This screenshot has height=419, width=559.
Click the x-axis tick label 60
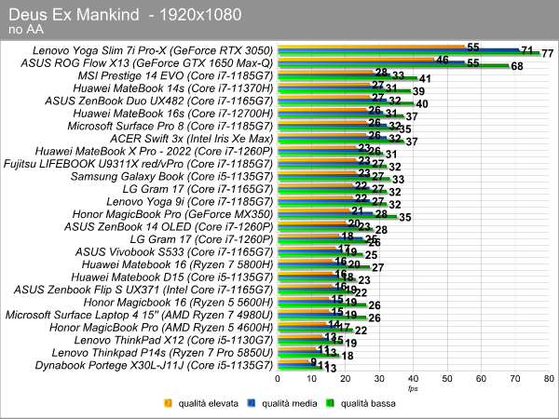tap(482, 379)
